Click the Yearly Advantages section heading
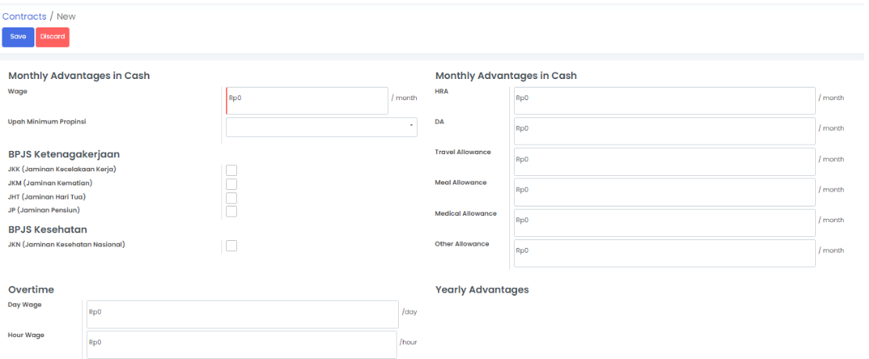Viewport: 869px width, 359px height. pyautogui.click(x=482, y=290)
